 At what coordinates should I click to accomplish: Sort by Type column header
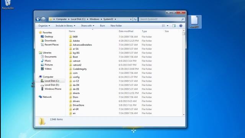144,31
